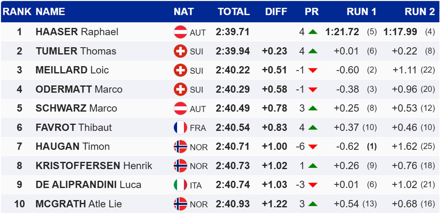The height and width of the screenshot is (213, 440).
Task: Sort by RANK column header
Action: click(x=17, y=12)
